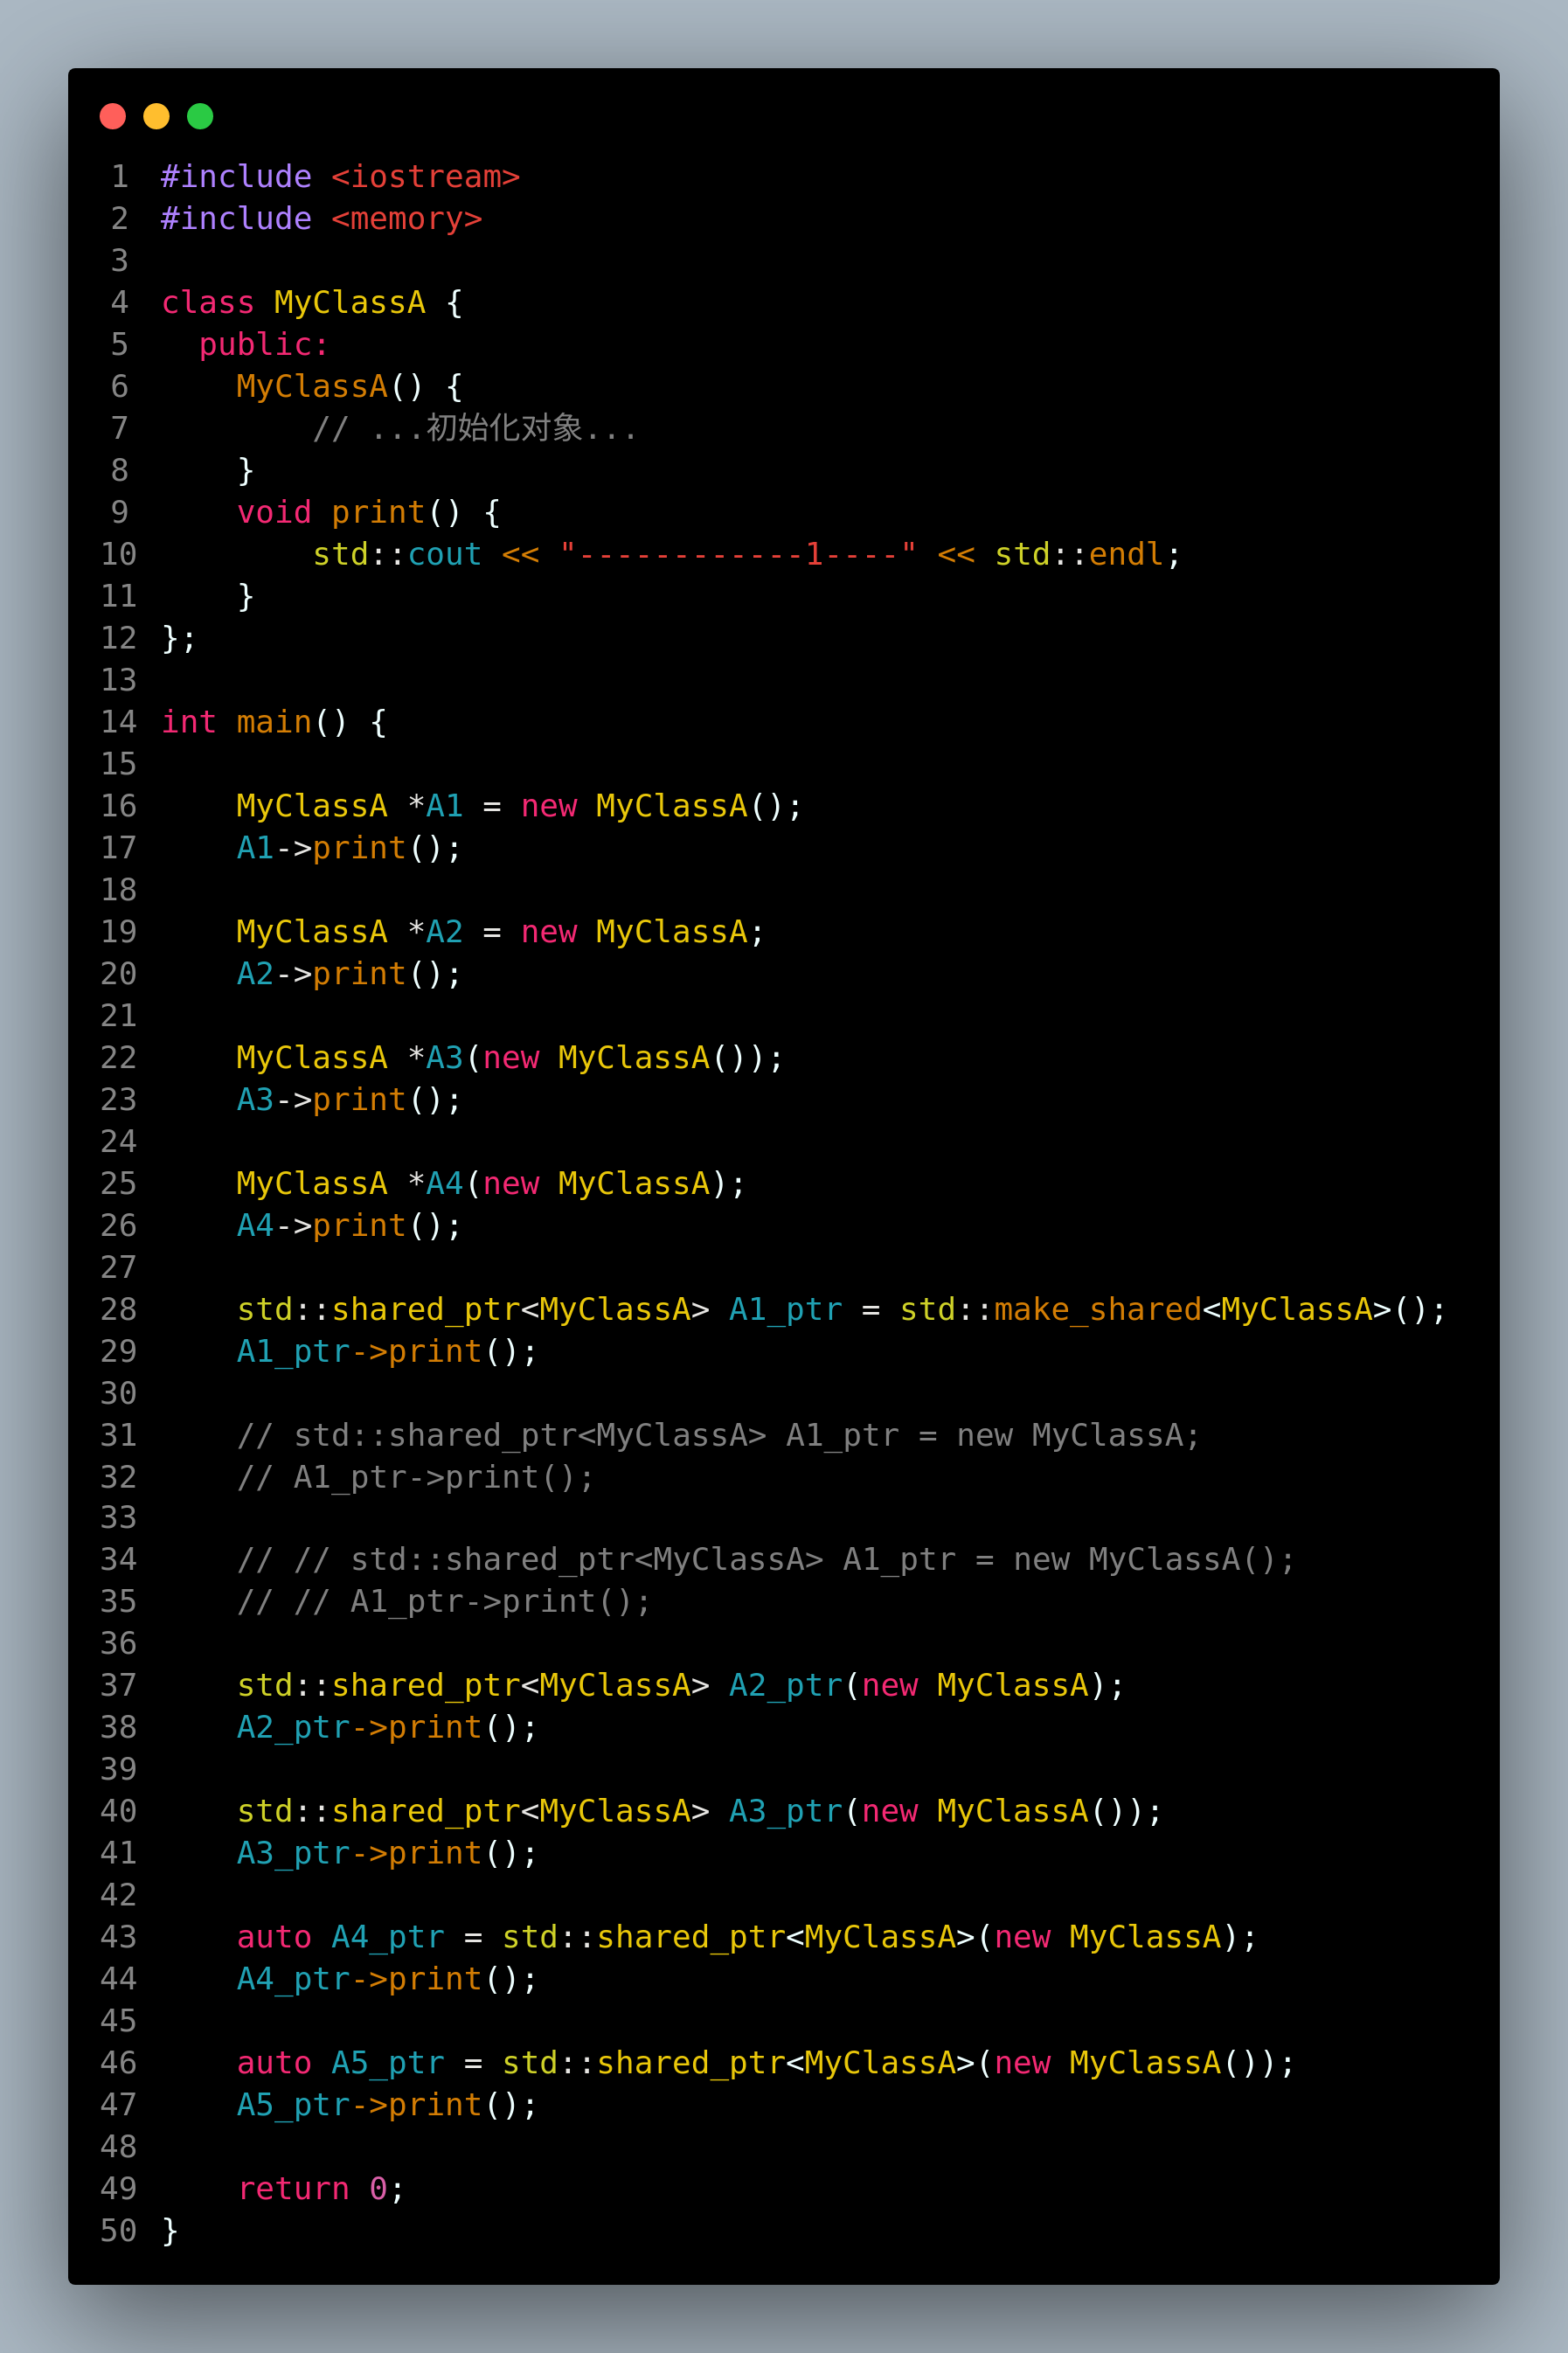Click 'auto A5_ptr' declaration line

pyautogui.click(x=766, y=2064)
